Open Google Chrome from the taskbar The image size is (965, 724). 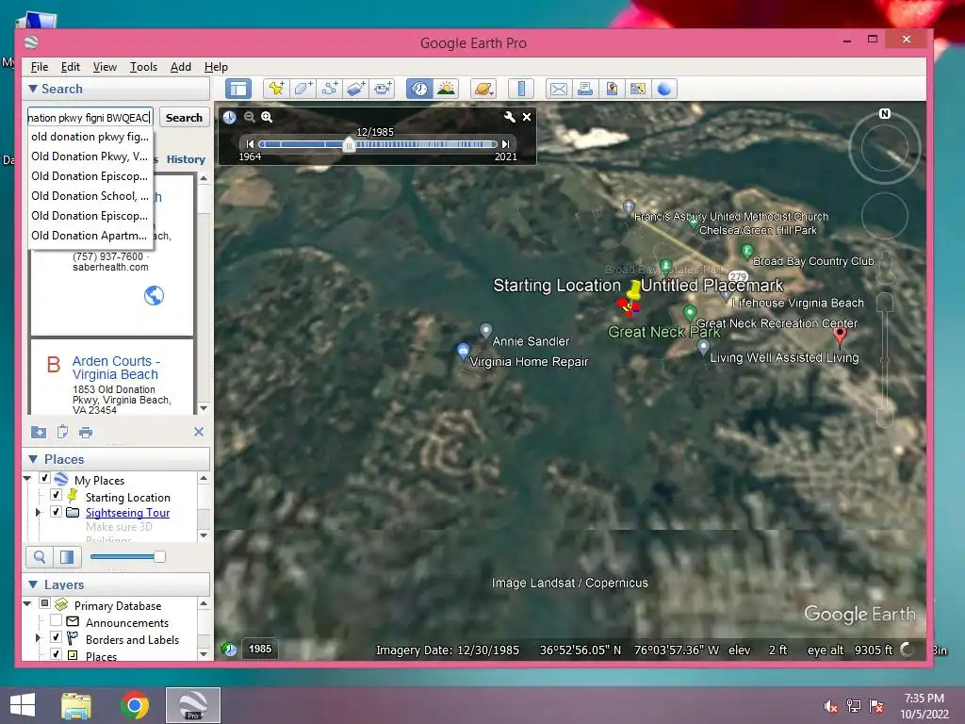[x=134, y=705]
